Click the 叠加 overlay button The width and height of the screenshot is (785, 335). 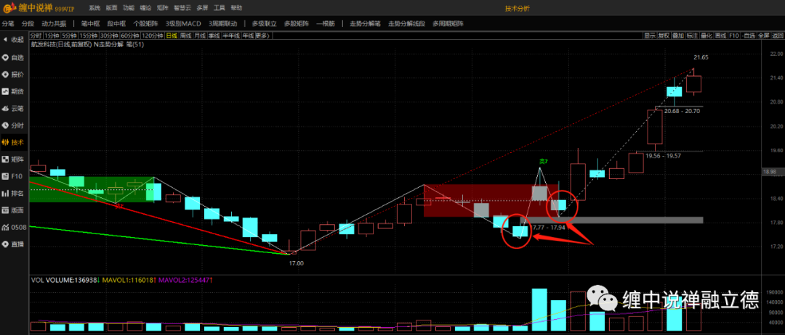[x=678, y=36]
